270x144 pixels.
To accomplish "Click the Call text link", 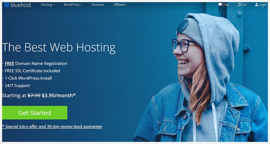I will coord(244,4).
